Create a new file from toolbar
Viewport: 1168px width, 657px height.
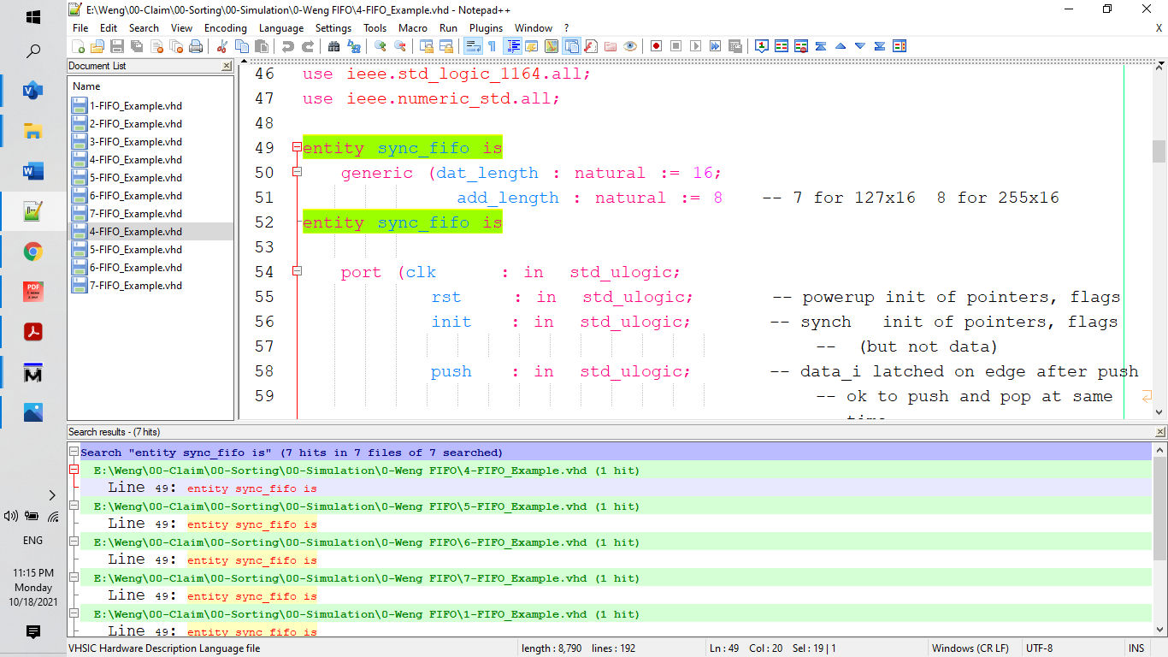click(79, 46)
